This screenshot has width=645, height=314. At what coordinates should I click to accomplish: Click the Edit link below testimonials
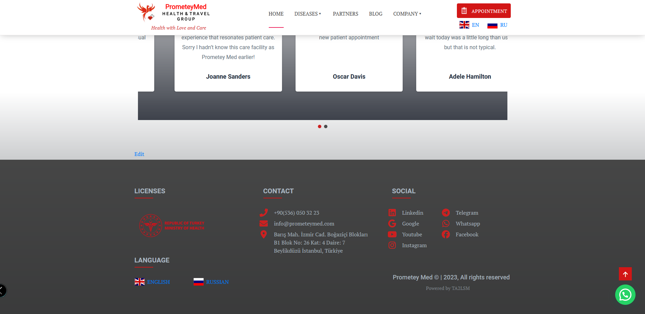tap(139, 154)
